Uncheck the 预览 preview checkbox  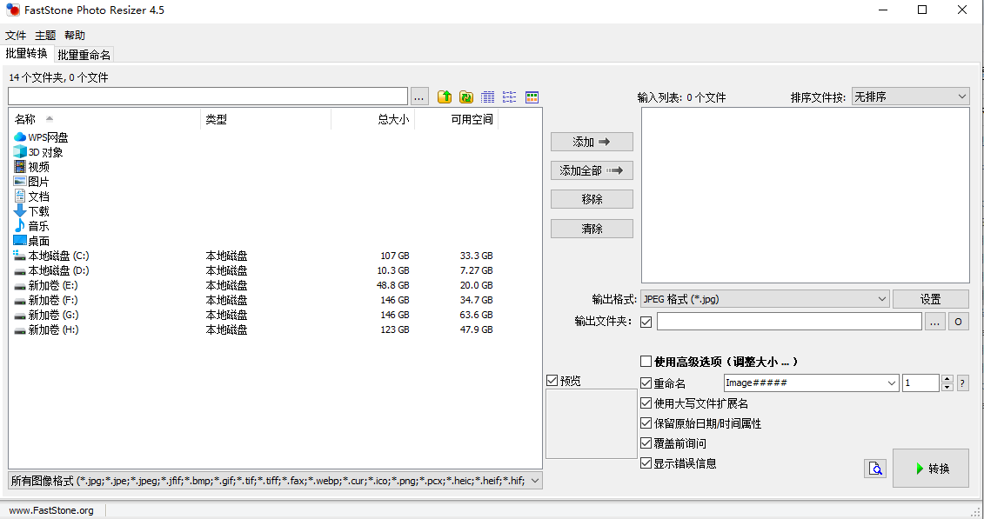coord(552,381)
